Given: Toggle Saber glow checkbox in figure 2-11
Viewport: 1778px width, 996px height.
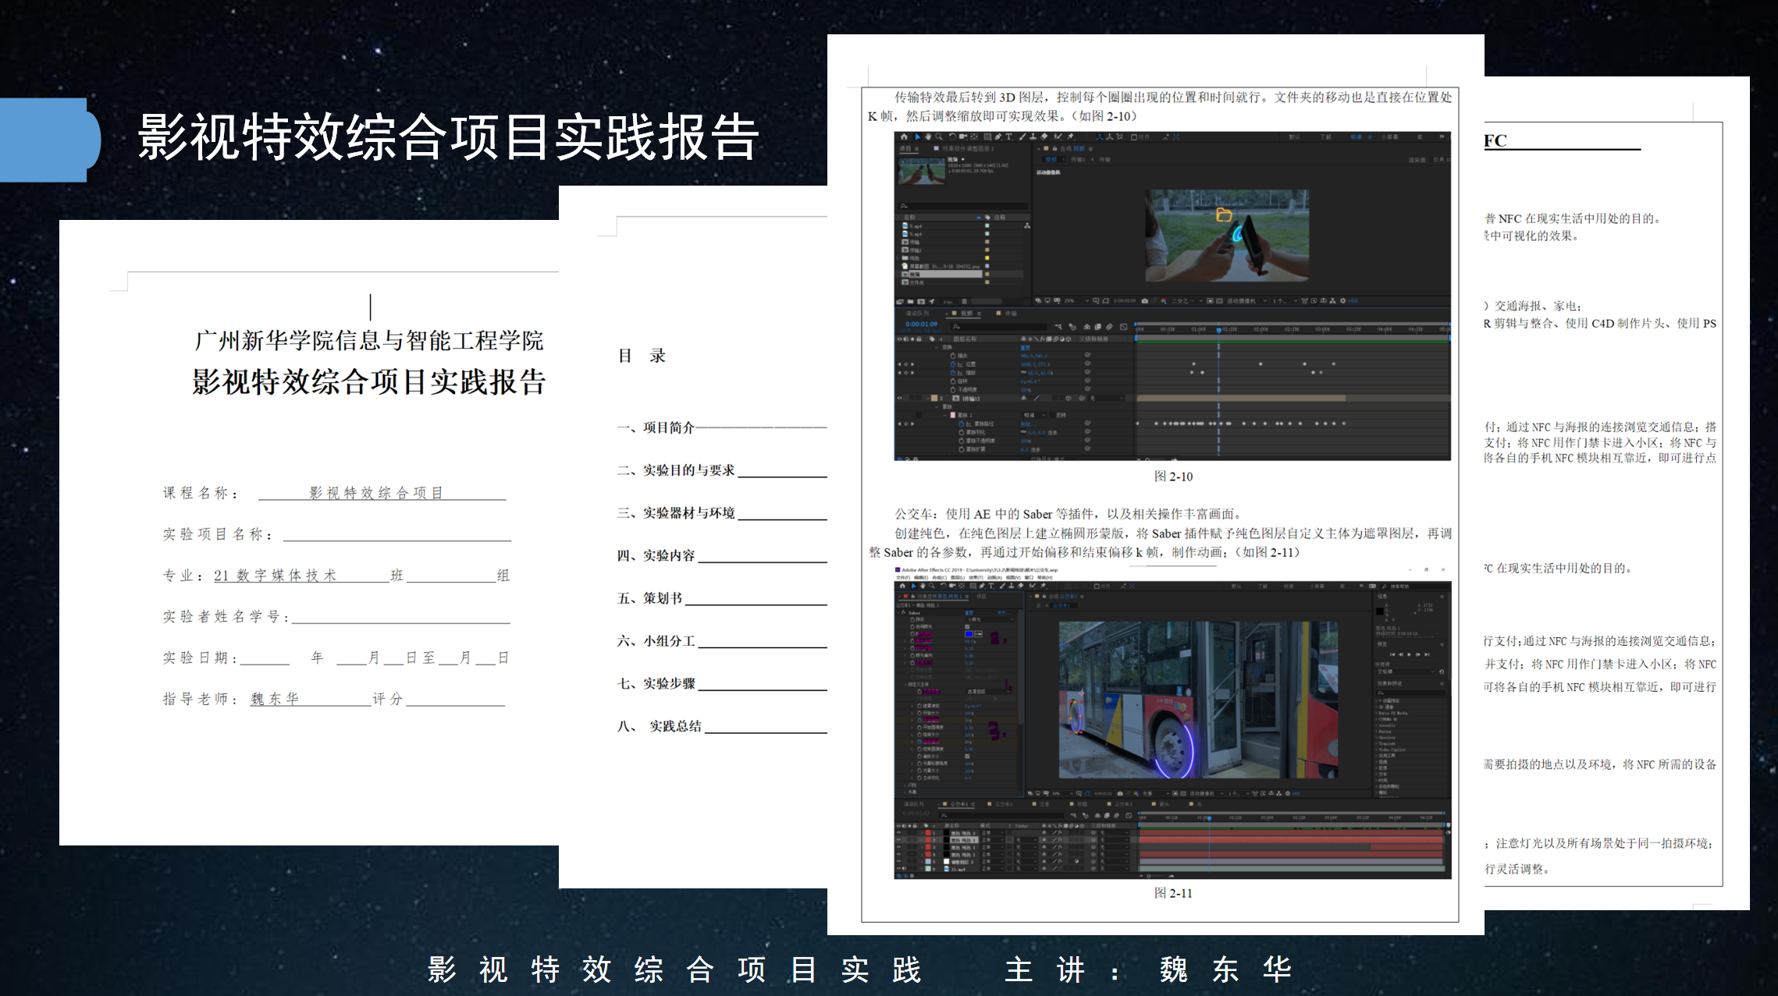Looking at the screenshot, I should [967, 626].
